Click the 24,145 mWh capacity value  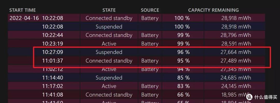tap(236, 86)
